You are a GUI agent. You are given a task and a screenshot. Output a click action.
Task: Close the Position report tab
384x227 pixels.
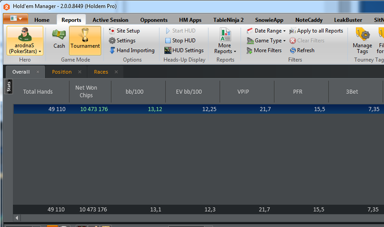tap(80, 72)
